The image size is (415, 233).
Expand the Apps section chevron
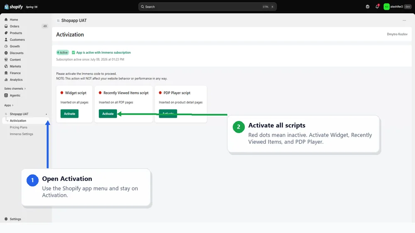pyautogui.click(x=13, y=105)
